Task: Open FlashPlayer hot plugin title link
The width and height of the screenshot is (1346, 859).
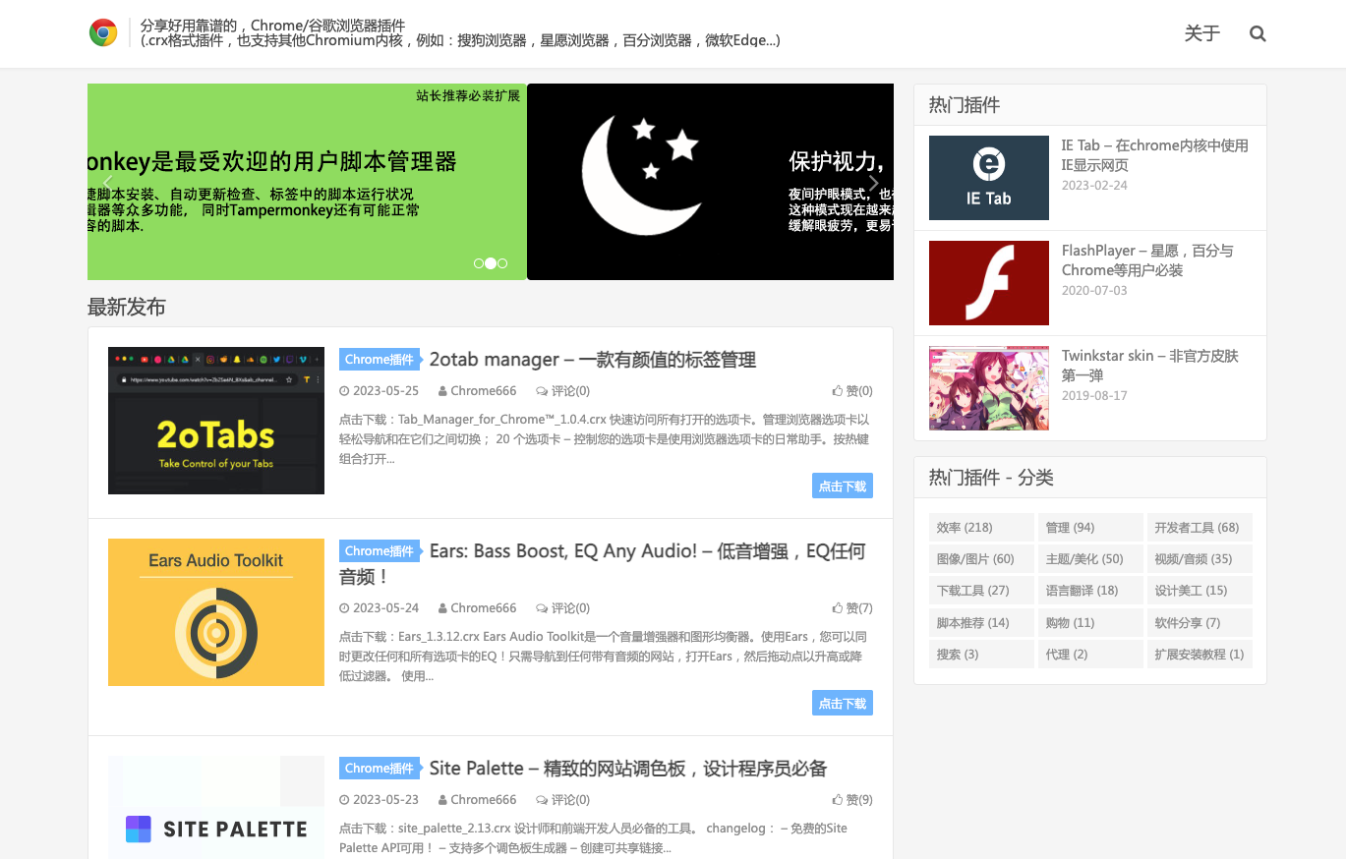Action: coord(1147,260)
